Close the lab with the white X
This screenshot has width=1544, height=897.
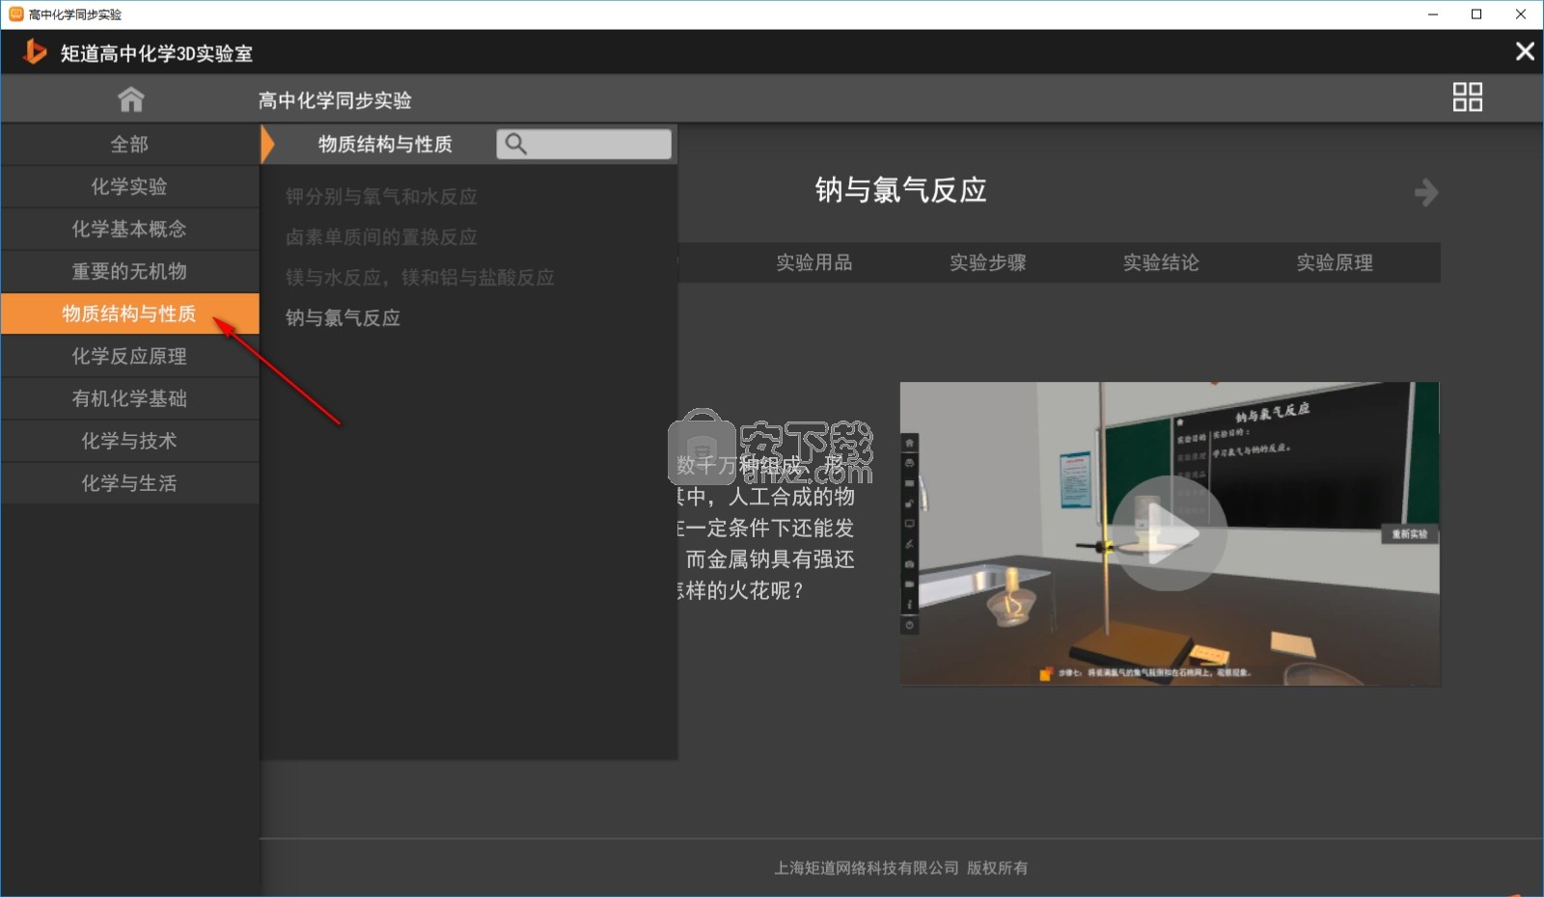point(1525,51)
